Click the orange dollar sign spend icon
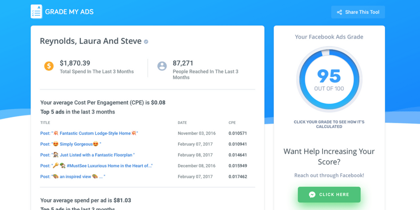Viewport: 420px width, 210px height. (x=49, y=66)
